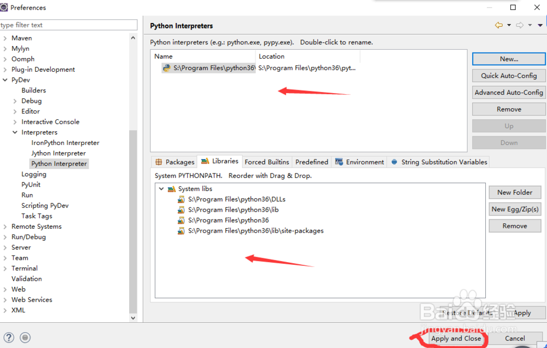Screen dimensions: 547x348
Task: Collapse the Interpreters tree node
Action: coord(15,132)
